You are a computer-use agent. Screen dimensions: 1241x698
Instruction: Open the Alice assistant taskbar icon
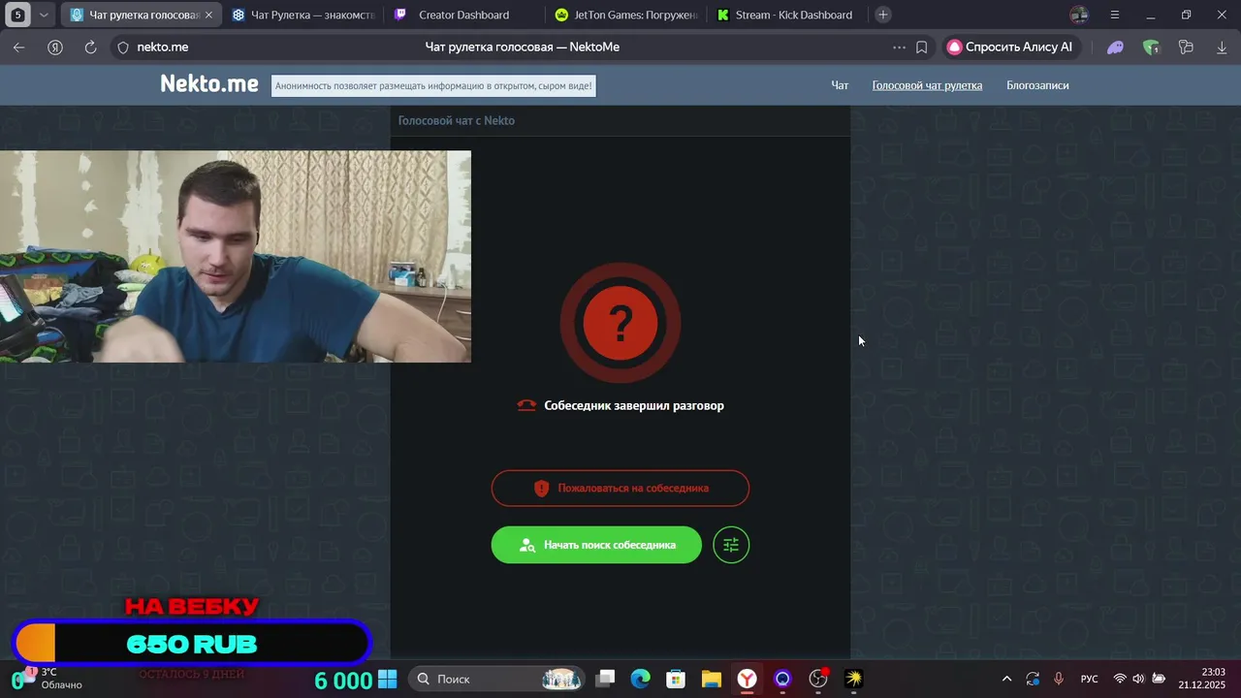(782, 679)
